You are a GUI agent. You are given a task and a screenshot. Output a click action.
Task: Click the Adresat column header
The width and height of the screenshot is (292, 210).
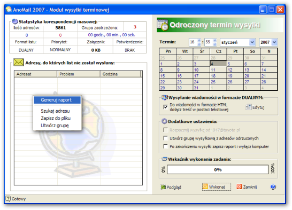pos(36,74)
